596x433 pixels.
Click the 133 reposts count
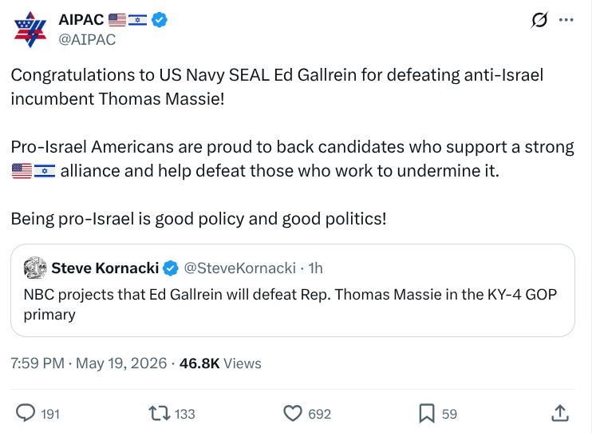pos(185,414)
